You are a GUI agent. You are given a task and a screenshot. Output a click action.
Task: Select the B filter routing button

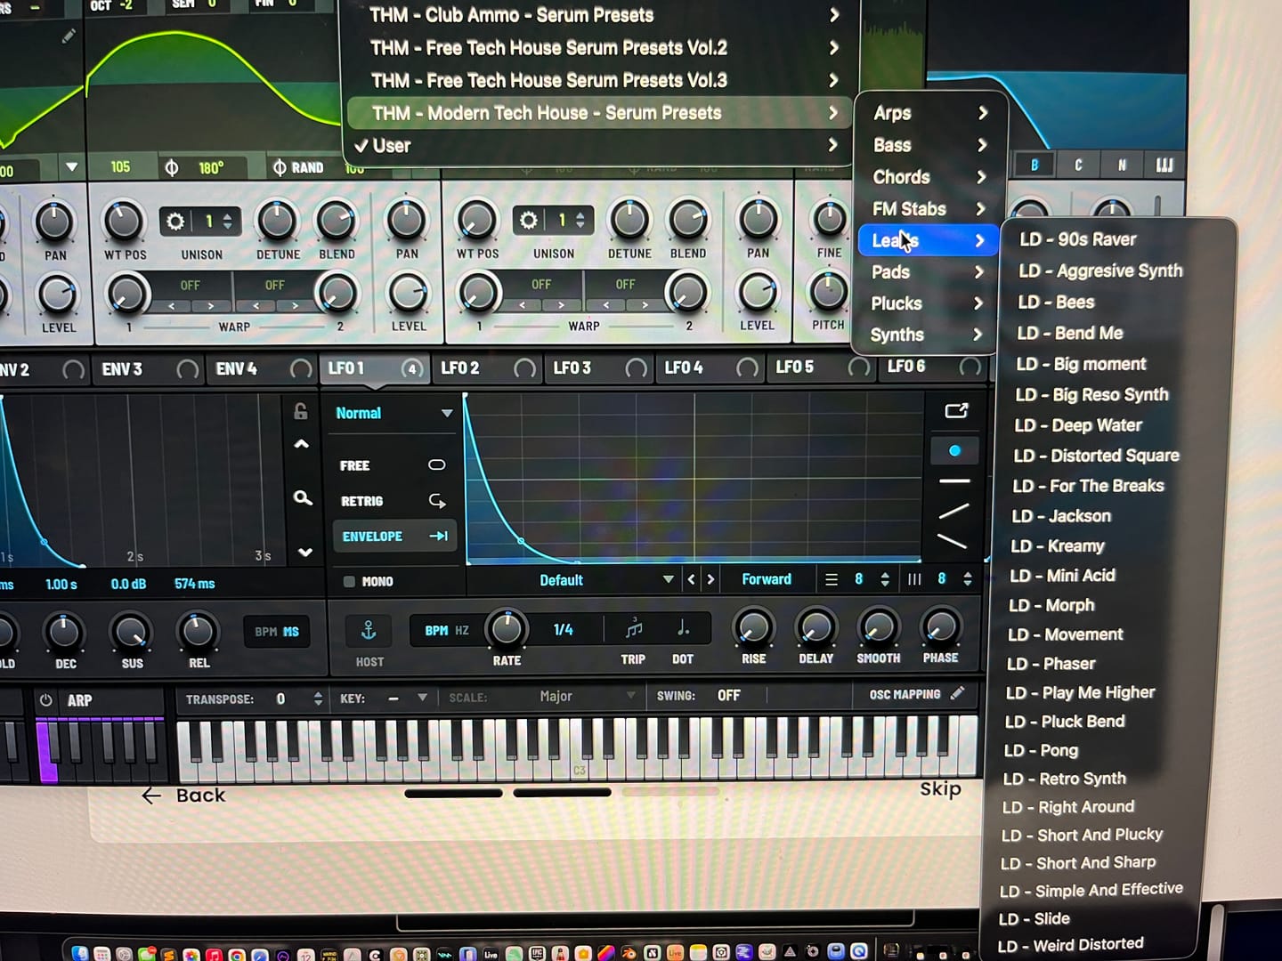tap(1035, 166)
